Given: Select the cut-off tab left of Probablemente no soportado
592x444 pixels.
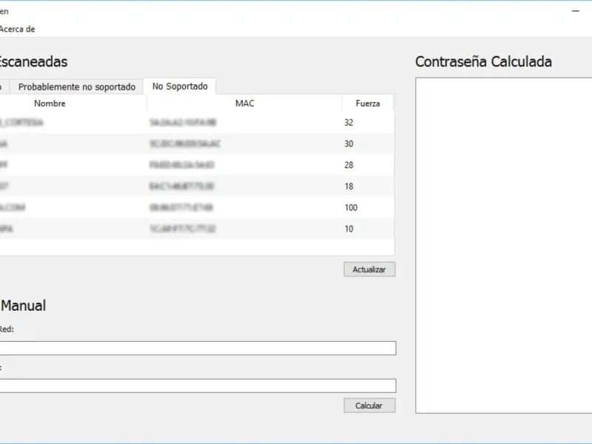Looking at the screenshot, I should coord(2,87).
